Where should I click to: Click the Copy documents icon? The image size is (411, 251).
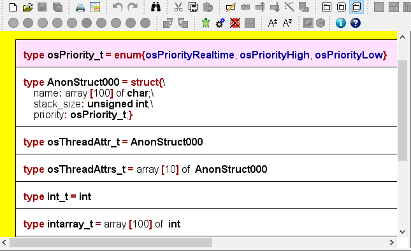[193, 8]
